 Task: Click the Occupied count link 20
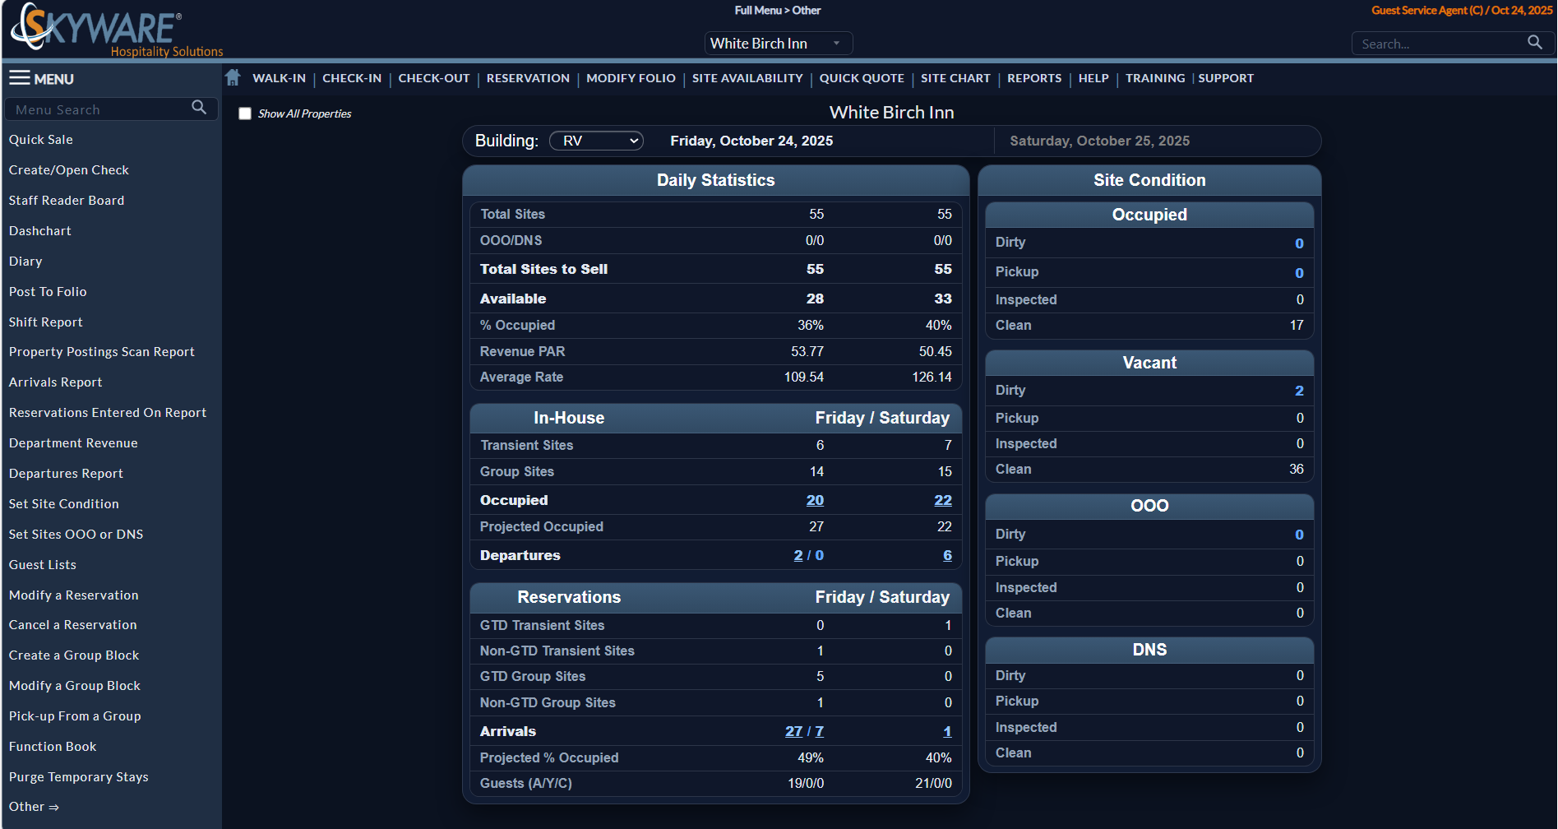[x=815, y=500]
